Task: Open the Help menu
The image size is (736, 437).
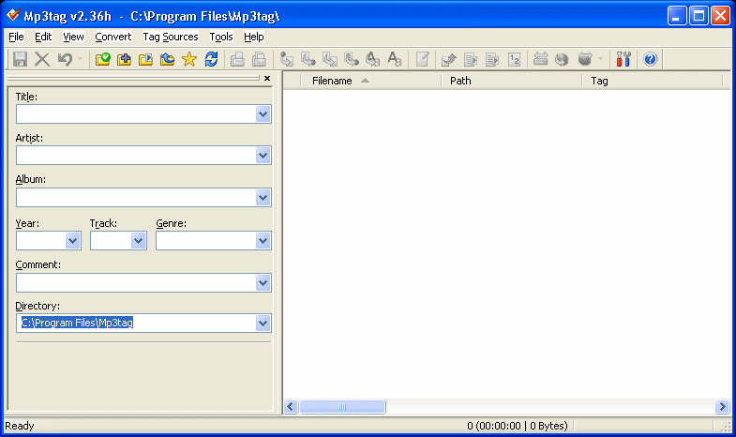Action: 254,37
